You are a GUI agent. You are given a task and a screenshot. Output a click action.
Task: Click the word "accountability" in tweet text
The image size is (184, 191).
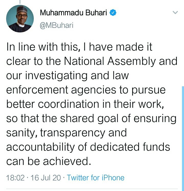coord(40,147)
